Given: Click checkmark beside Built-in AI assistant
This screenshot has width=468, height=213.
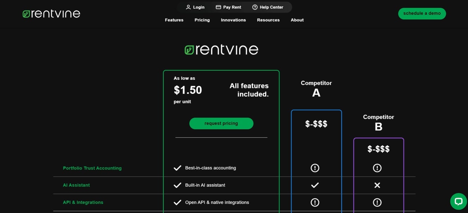Looking at the screenshot, I should 177,185.
